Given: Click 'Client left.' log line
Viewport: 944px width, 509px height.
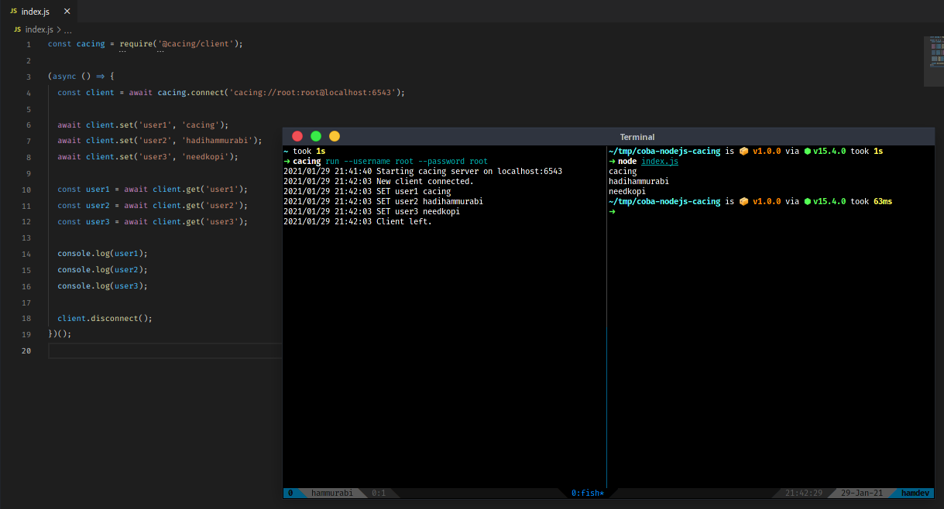Looking at the screenshot, I should click(358, 221).
